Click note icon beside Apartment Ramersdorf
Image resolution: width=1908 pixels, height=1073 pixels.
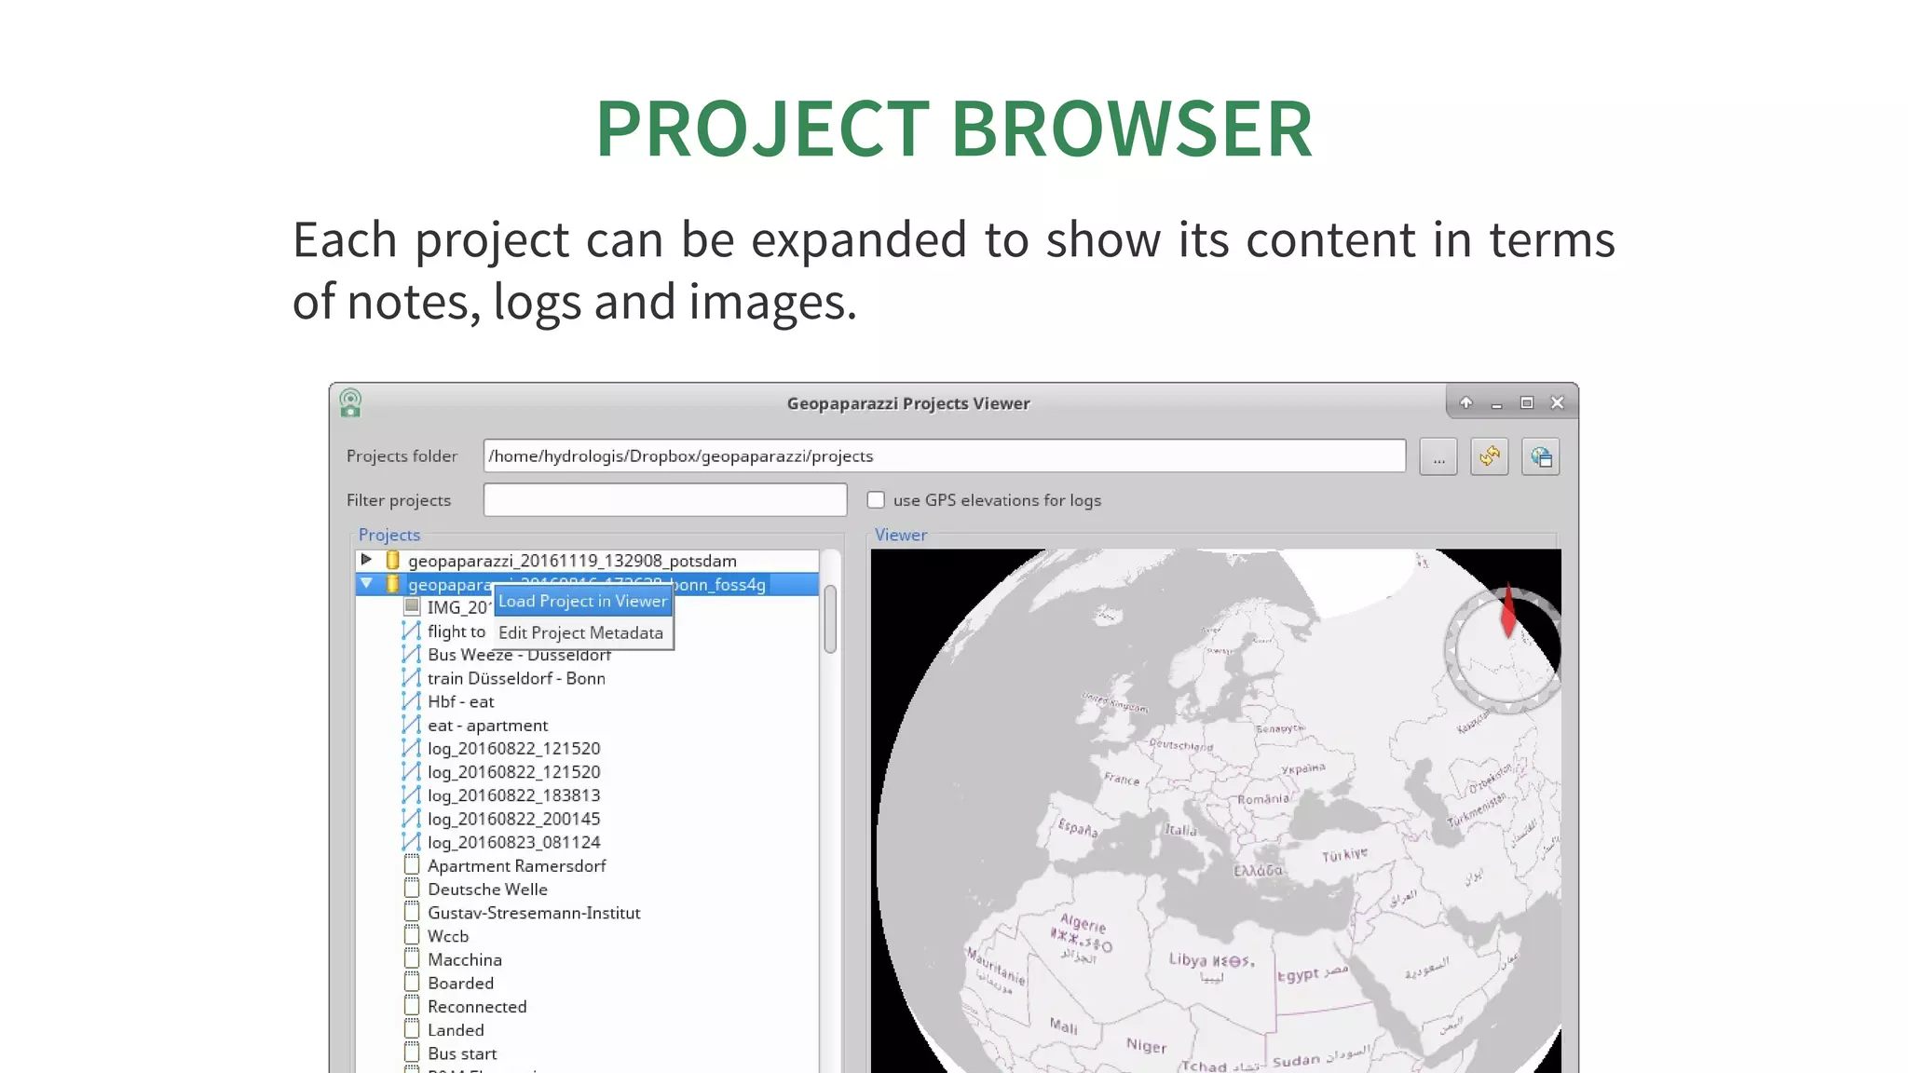[412, 865]
